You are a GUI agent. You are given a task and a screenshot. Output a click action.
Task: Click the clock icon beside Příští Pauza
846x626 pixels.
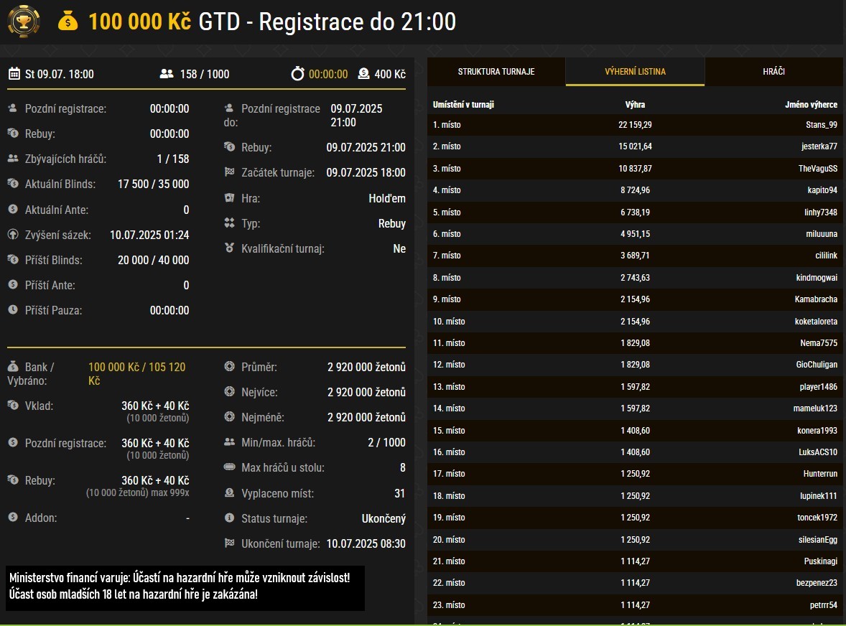13,310
